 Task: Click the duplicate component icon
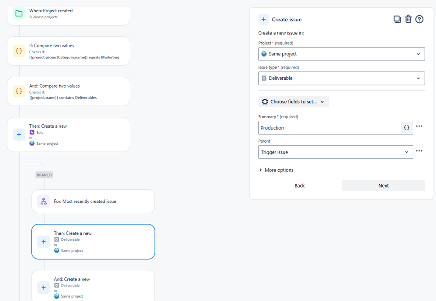pos(397,19)
